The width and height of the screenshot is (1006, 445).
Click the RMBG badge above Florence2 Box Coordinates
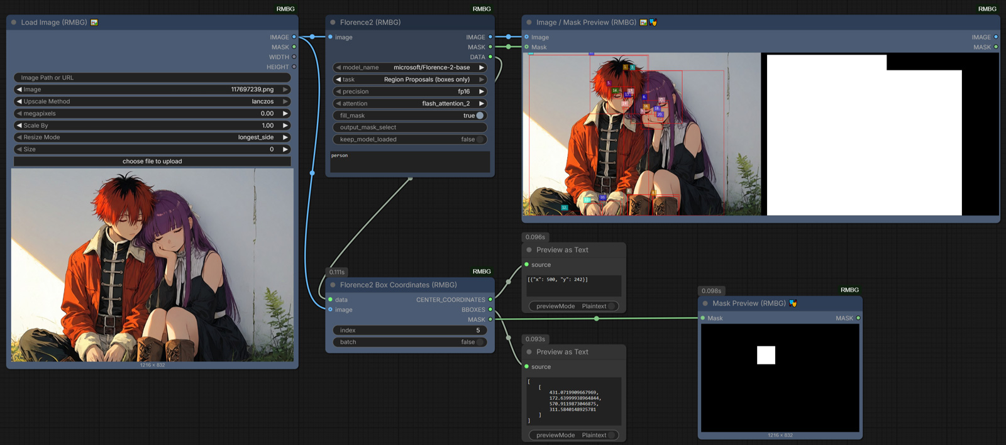[482, 272]
